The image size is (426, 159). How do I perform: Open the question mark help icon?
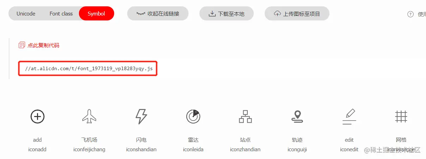click(410, 14)
